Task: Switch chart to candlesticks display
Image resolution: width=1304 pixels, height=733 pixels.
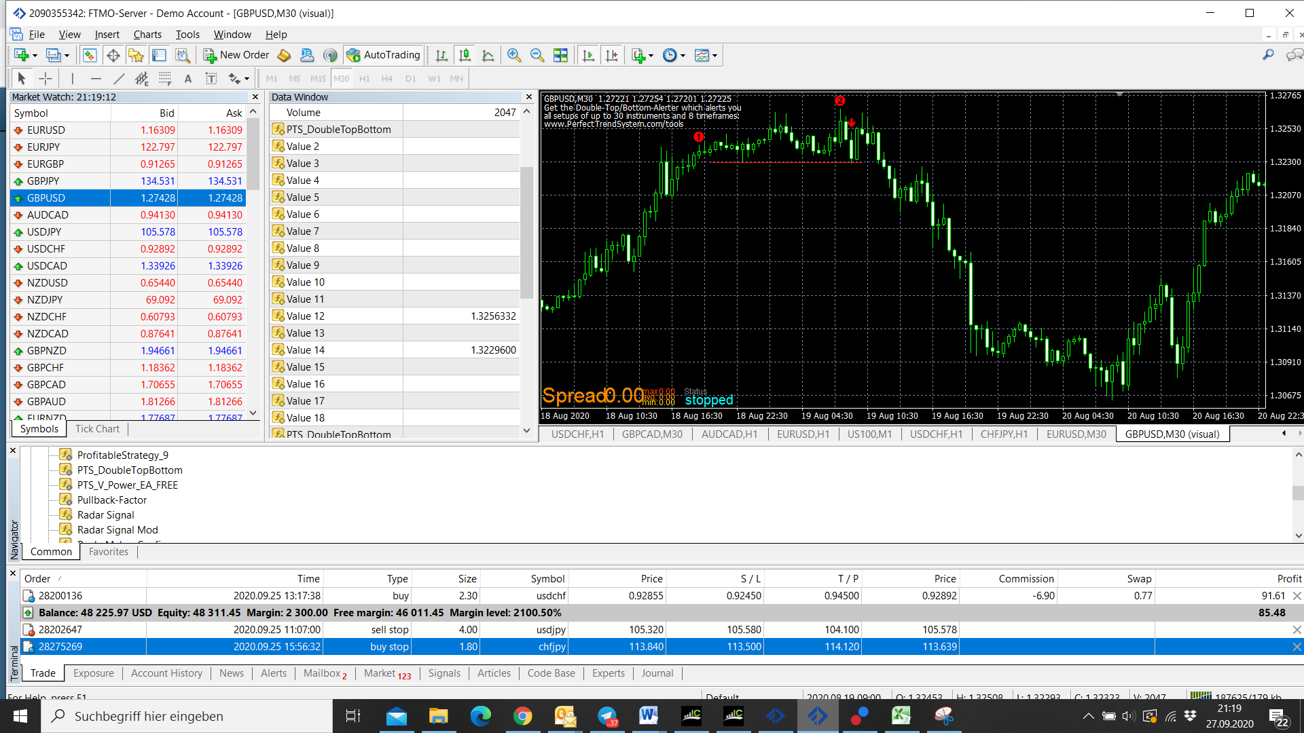Action: tap(465, 56)
